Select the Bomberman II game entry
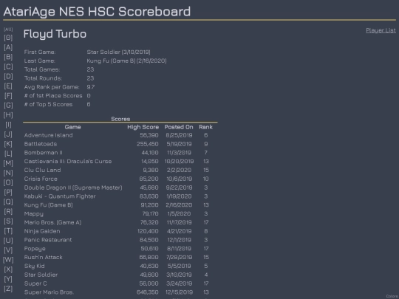The height and width of the screenshot is (299, 399). (x=44, y=153)
